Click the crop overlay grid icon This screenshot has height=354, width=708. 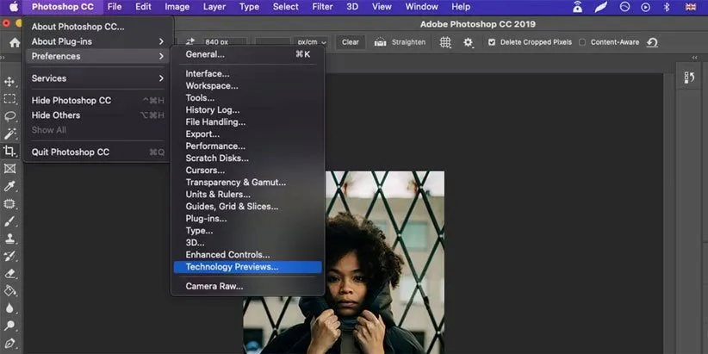tap(445, 42)
